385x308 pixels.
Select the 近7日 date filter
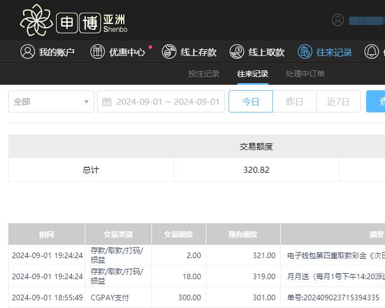point(338,102)
